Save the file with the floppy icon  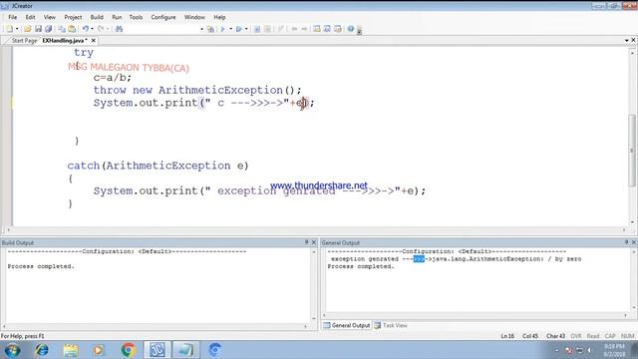[38, 29]
